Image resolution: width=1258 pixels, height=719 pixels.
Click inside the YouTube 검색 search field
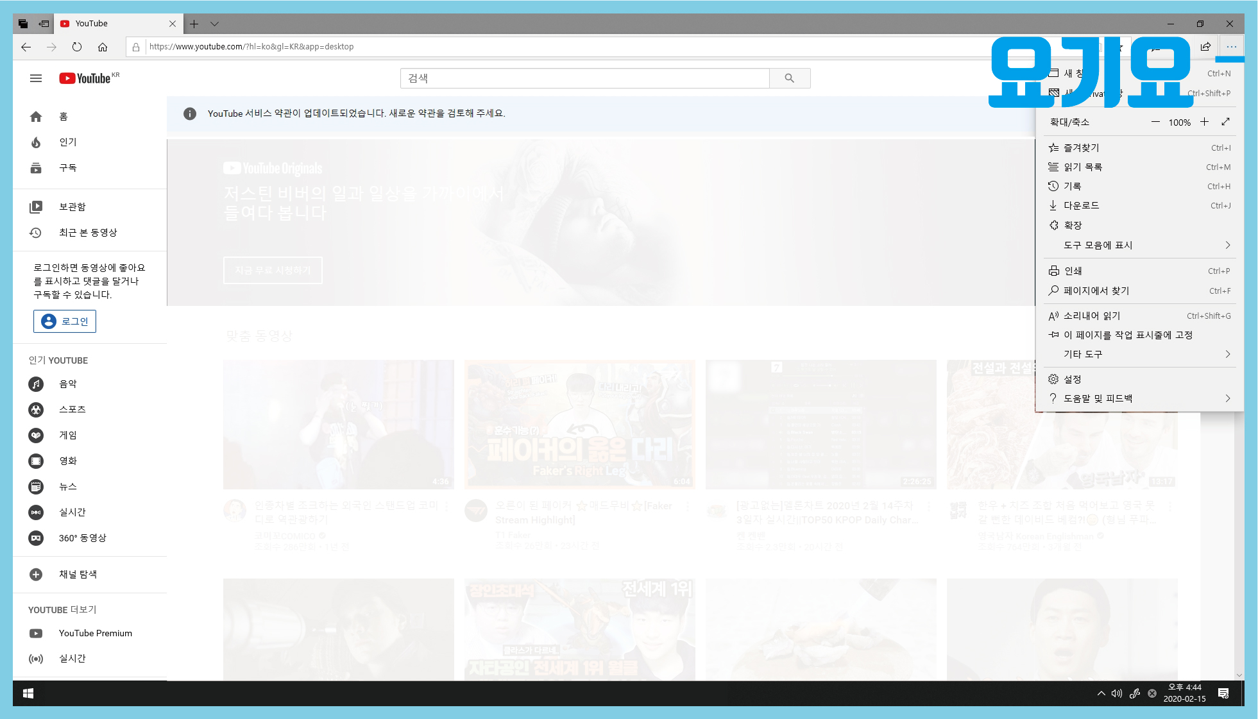pyautogui.click(x=584, y=78)
